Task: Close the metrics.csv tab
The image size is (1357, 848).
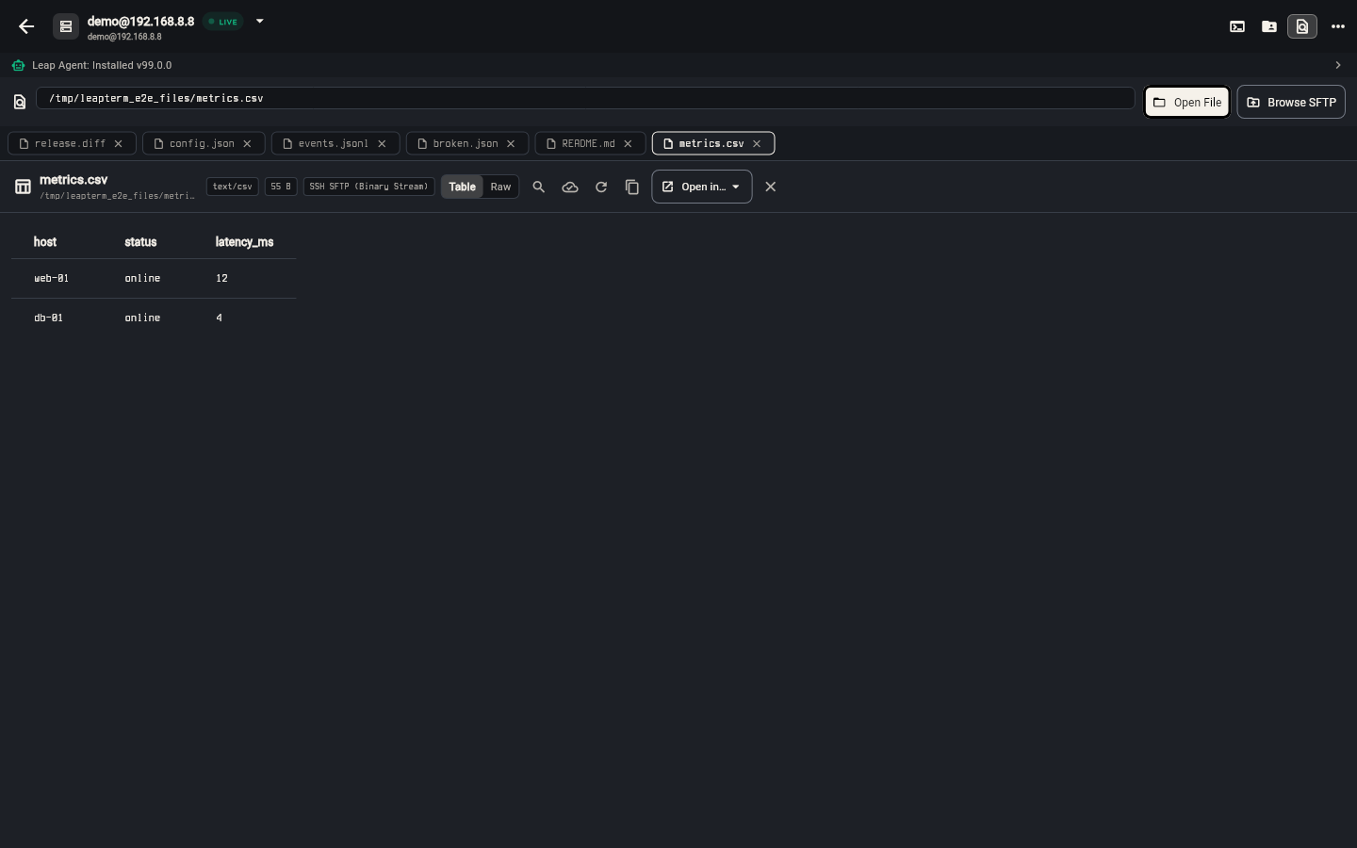Action: coord(757,143)
